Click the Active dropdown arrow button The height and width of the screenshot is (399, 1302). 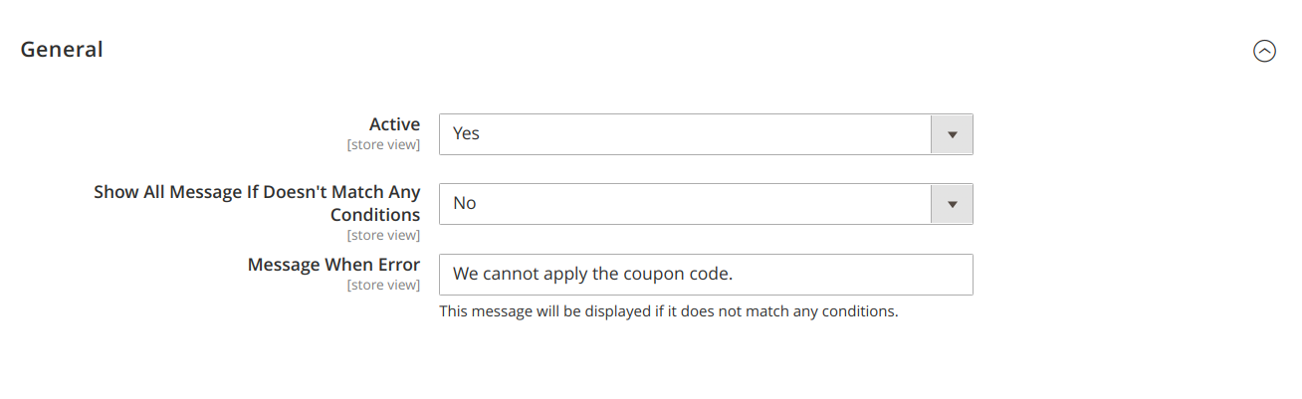(952, 134)
